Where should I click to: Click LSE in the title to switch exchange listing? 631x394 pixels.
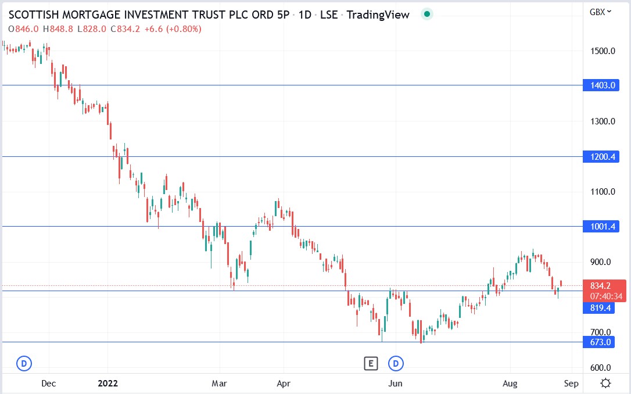point(329,15)
